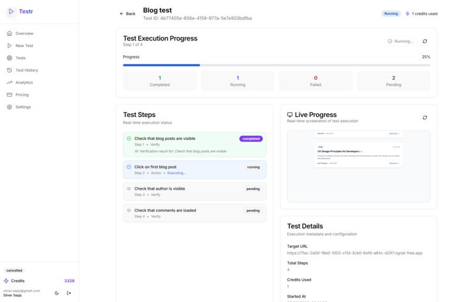This screenshot has height=302, width=474.
Task: Click the Running... status button
Action: (400, 41)
